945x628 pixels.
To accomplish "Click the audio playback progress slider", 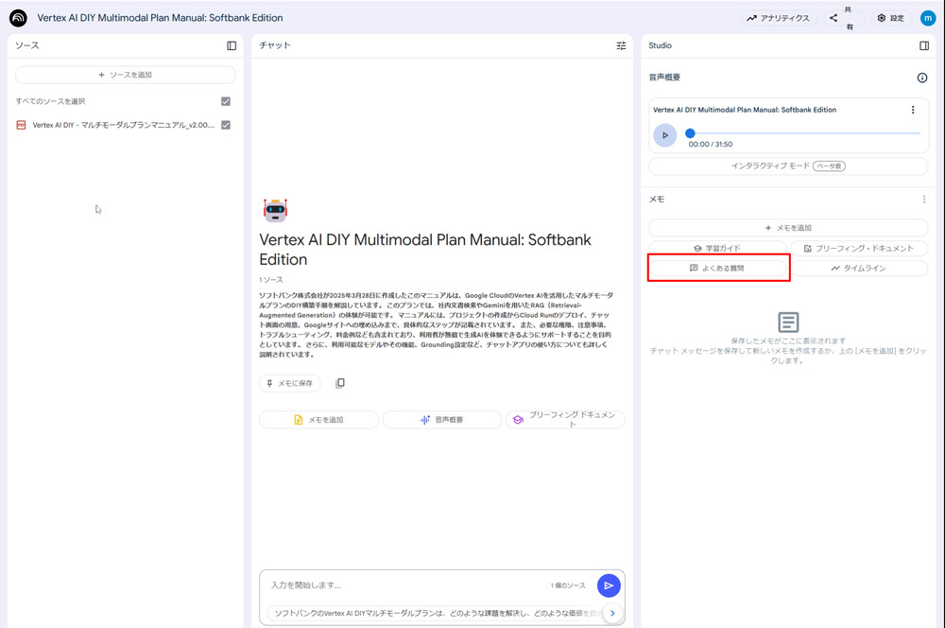I will coord(803,134).
